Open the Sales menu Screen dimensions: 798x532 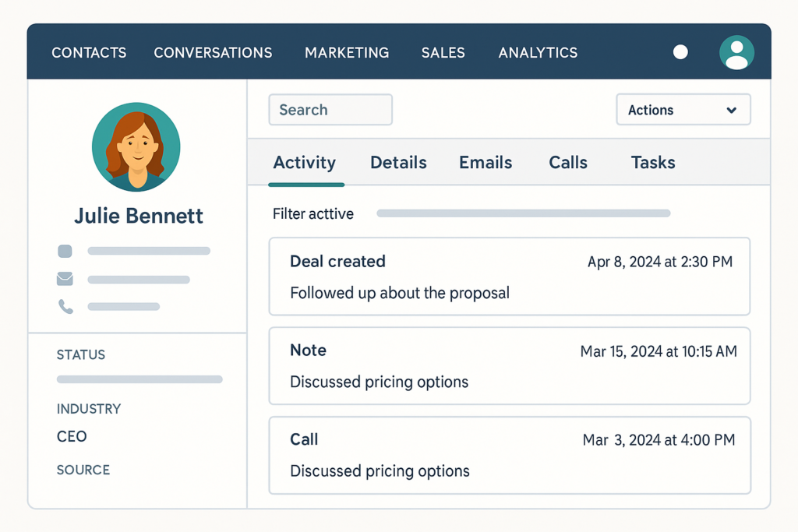coord(443,53)
